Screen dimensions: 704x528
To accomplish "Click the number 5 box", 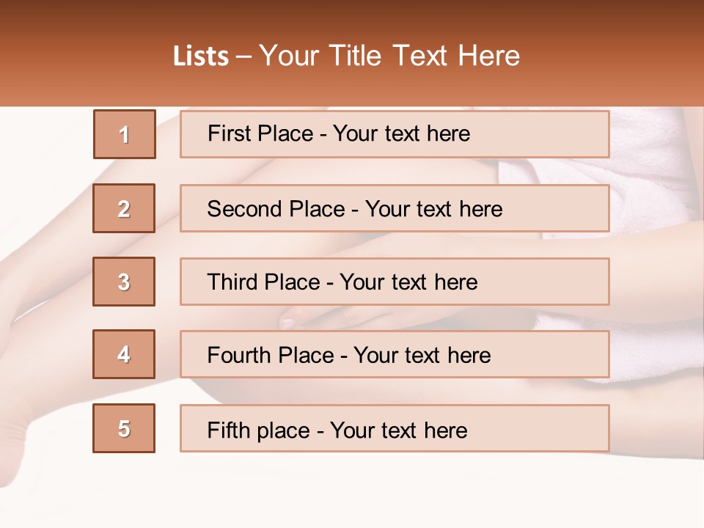I will point(124,428).
